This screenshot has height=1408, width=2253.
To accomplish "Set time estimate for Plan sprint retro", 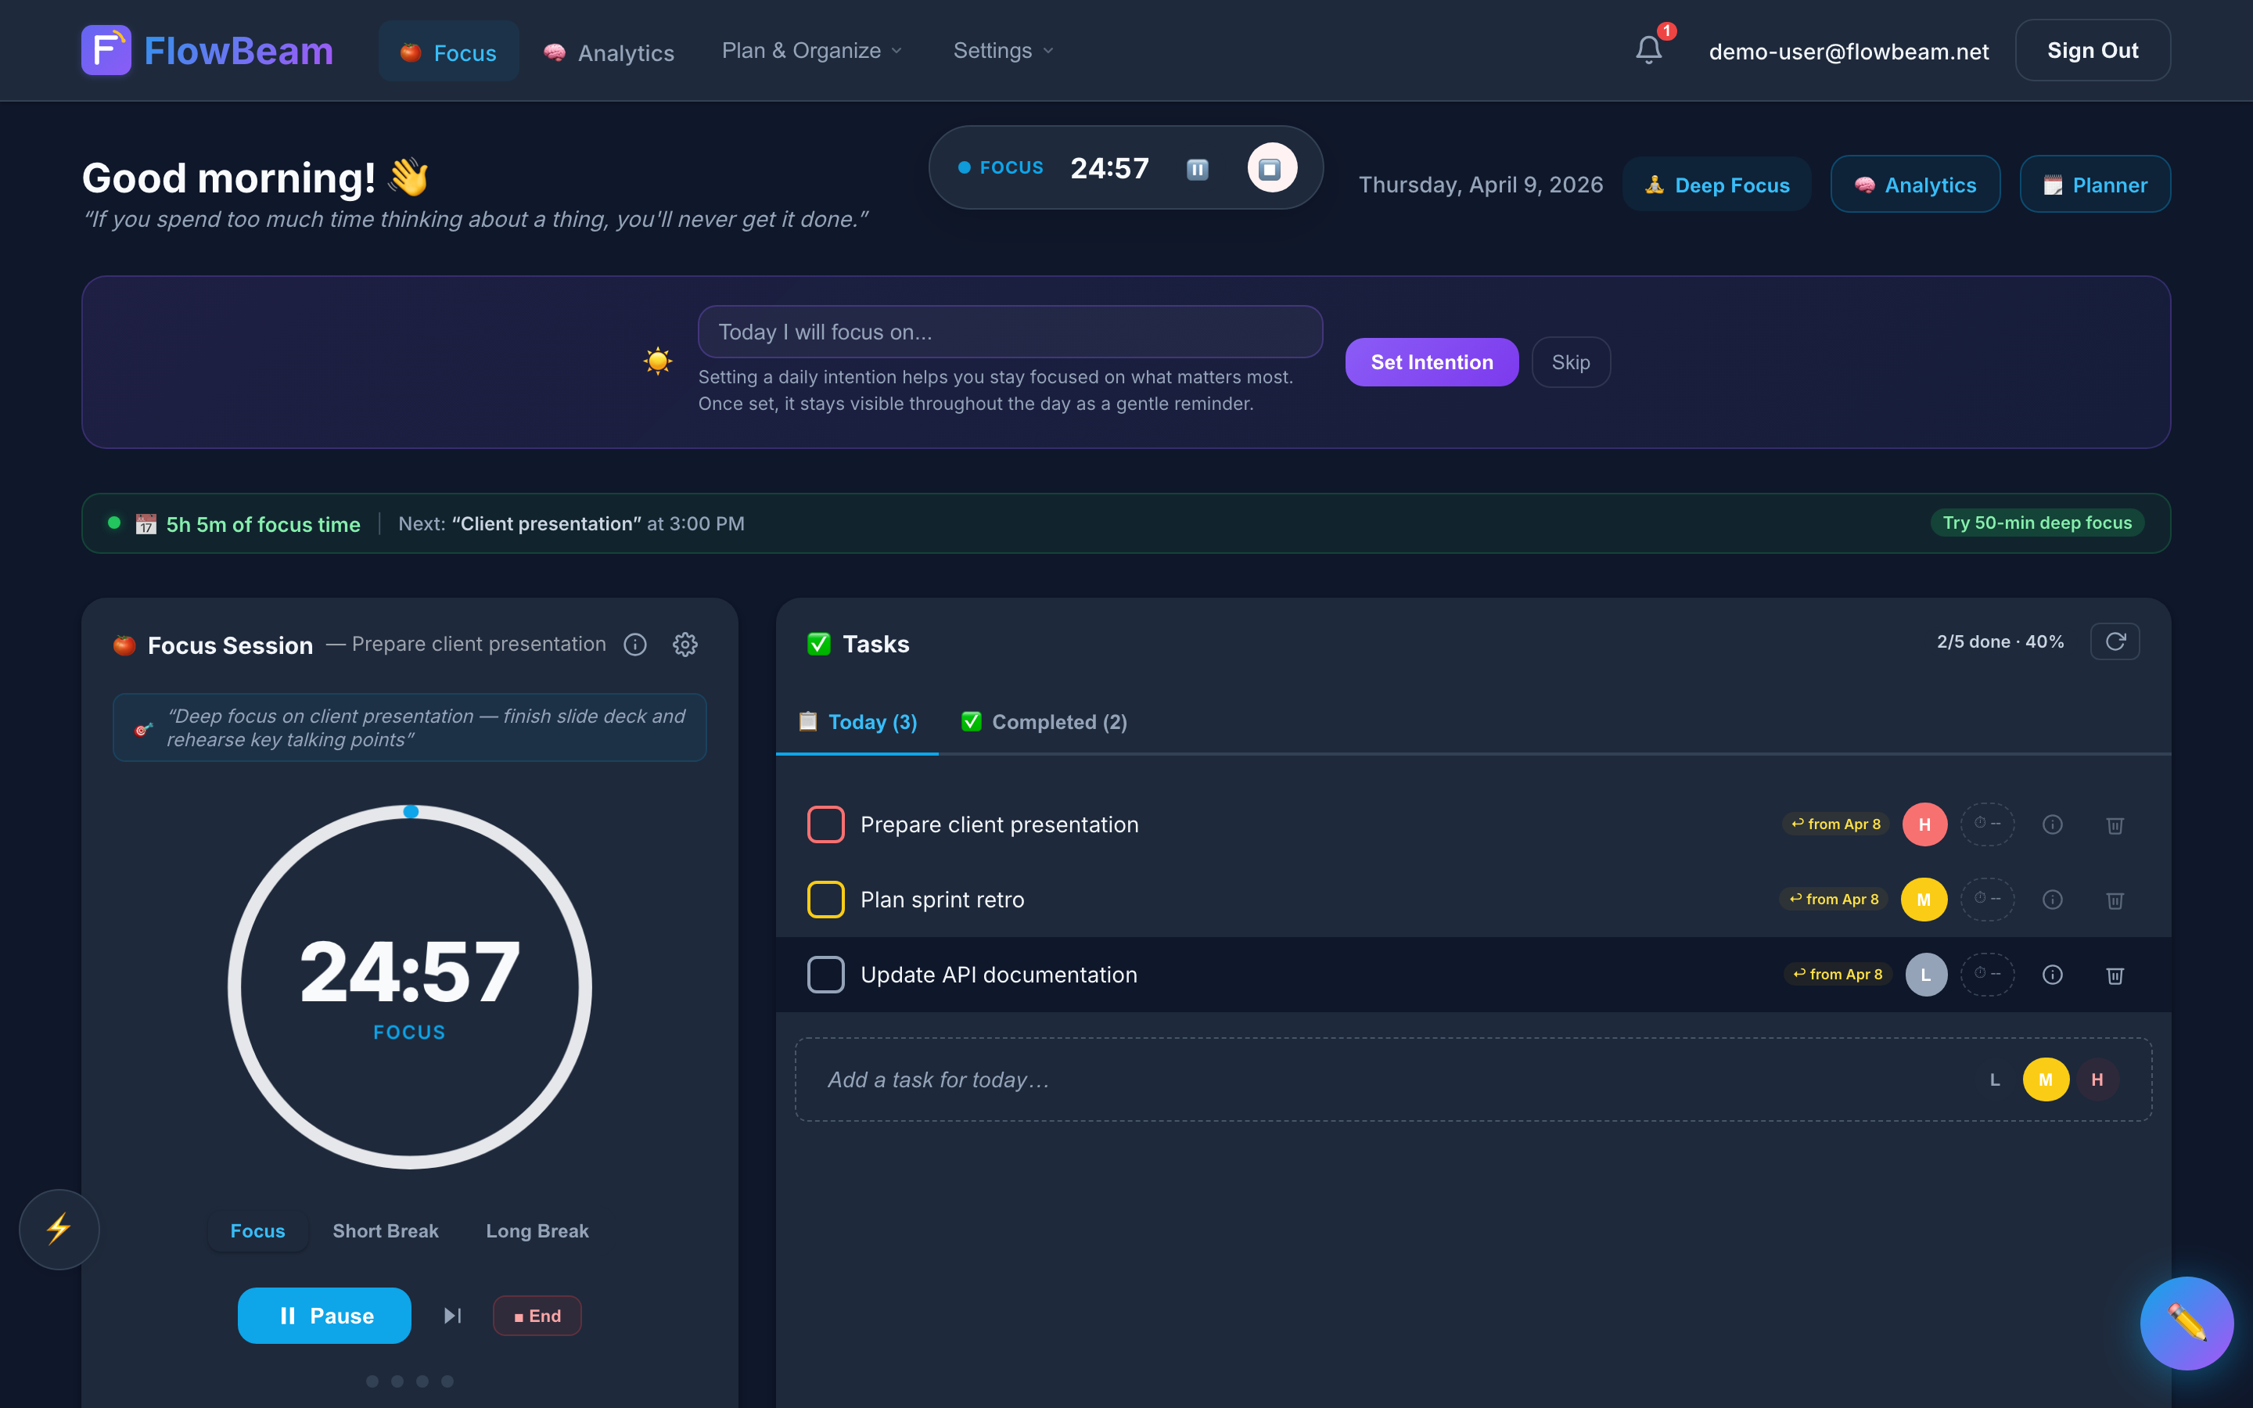I will tap(1987, 900).
